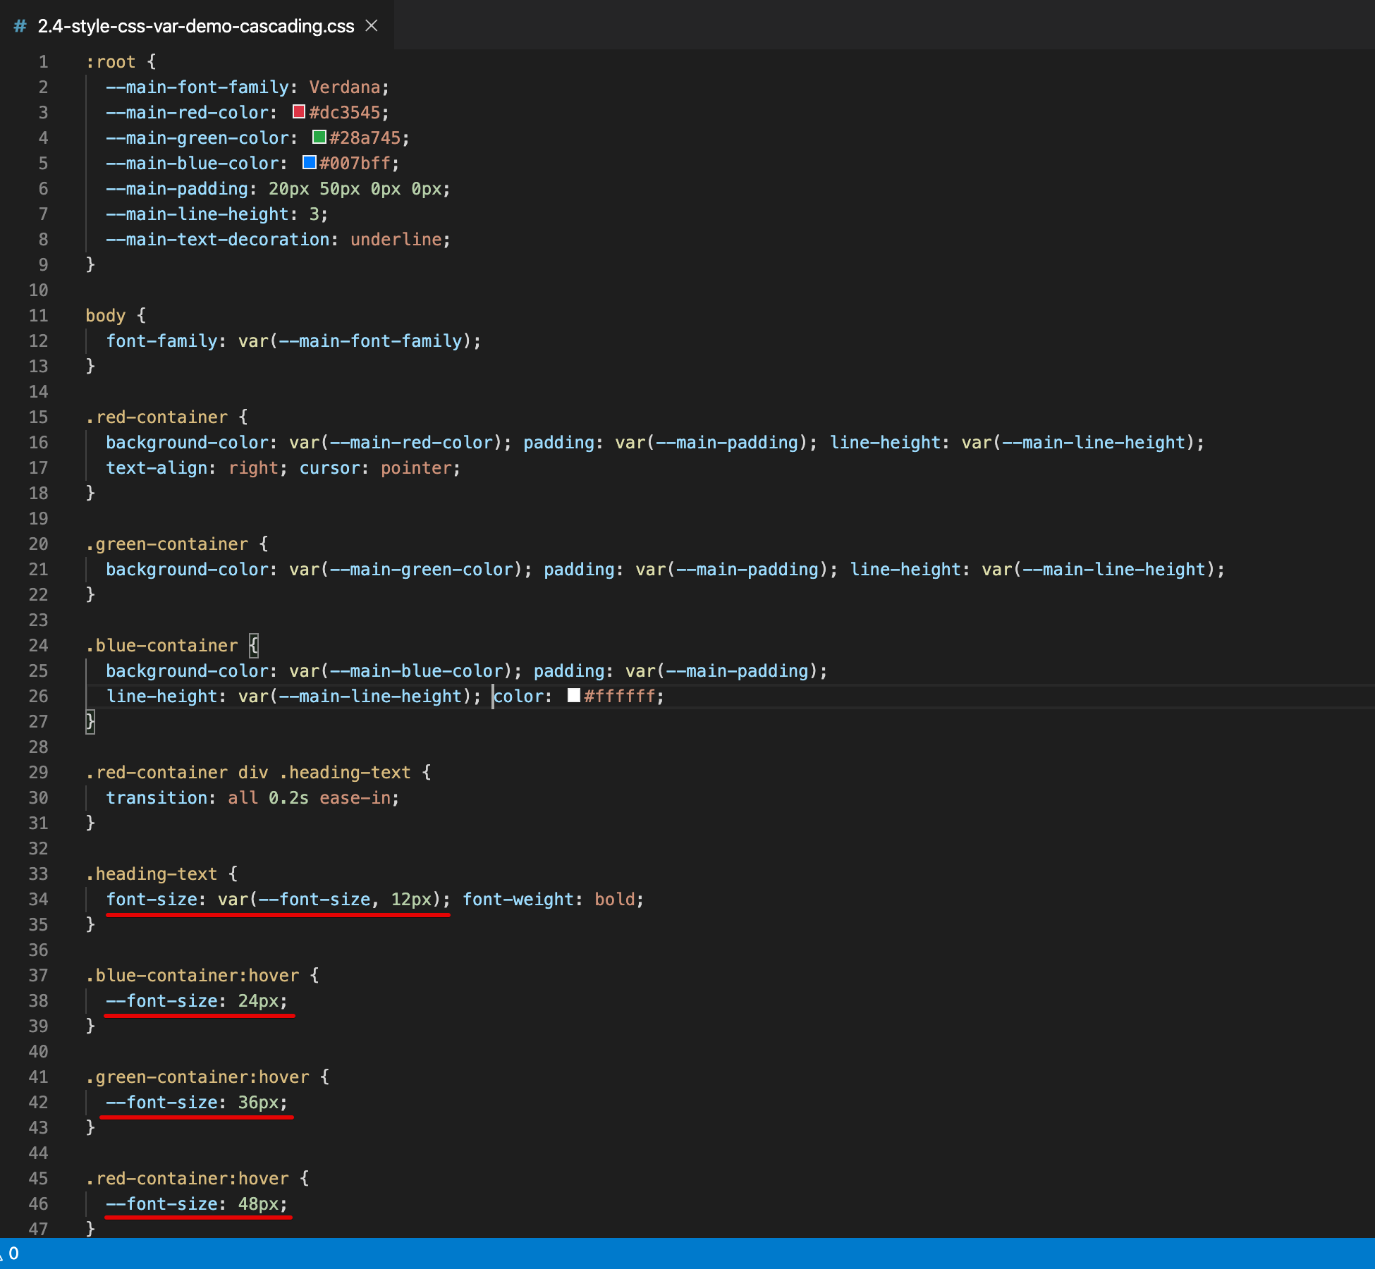Select the 2.4-style-css-var-demo-cascading.css editor tab

coord(195,26)
